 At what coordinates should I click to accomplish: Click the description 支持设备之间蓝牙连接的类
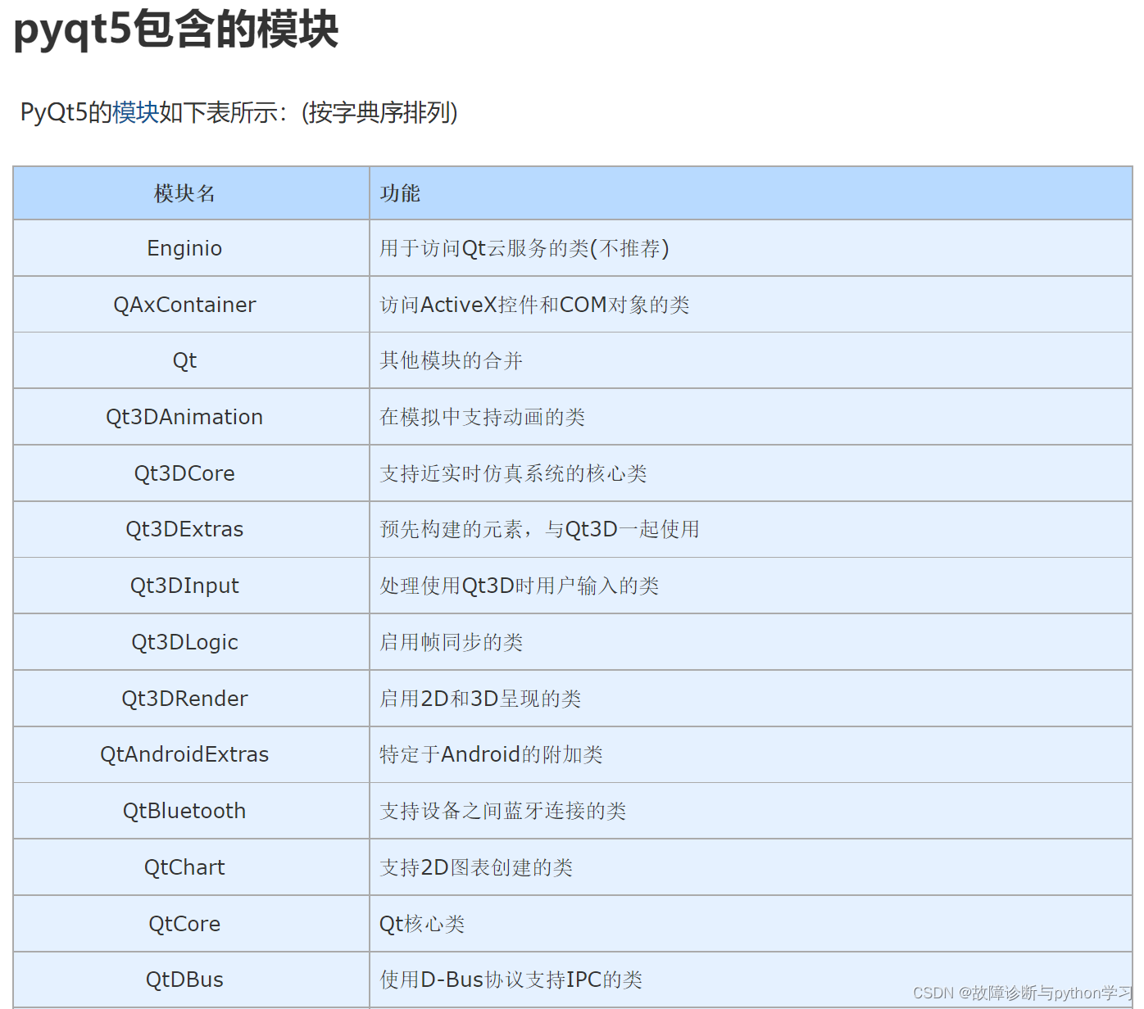pos(502,811)
